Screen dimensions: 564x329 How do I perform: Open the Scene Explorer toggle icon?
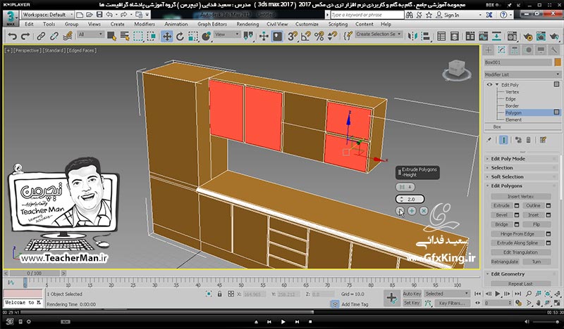point(441,37)
